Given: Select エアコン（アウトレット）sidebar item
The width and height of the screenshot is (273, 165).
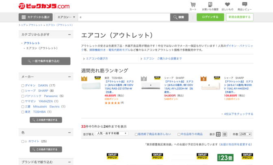Looking at the screenshot, I should point(42,48).
